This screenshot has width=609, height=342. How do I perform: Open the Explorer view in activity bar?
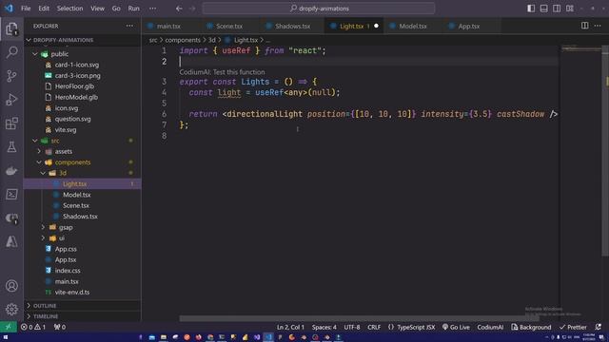(11, 28)
